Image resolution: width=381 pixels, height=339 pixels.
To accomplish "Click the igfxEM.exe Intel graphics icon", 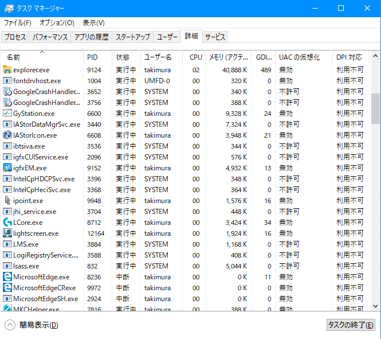I will (7, 168).
